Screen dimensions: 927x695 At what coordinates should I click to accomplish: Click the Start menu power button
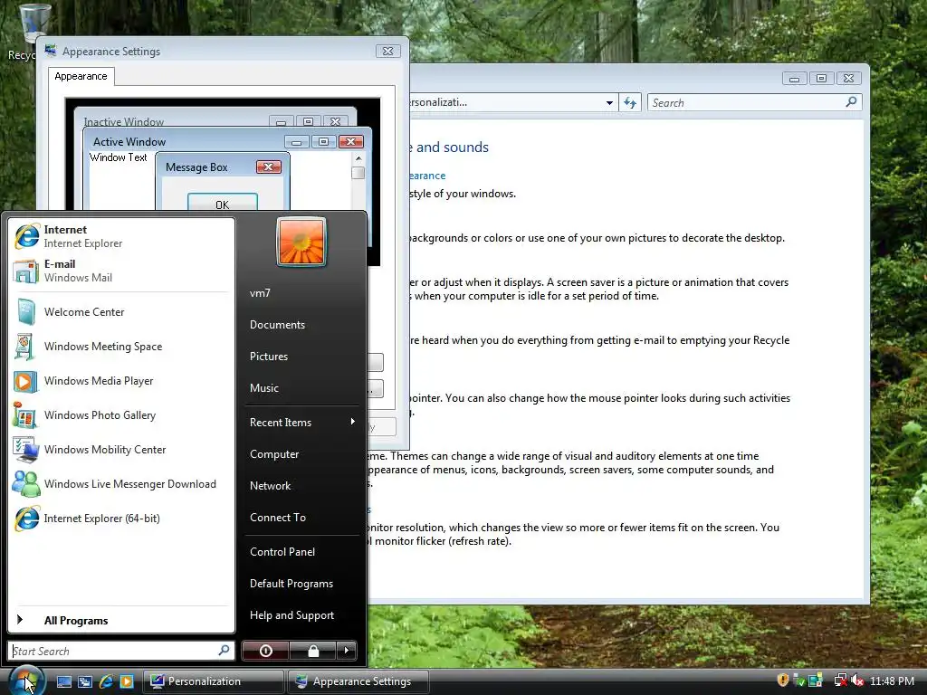(266, 651)
